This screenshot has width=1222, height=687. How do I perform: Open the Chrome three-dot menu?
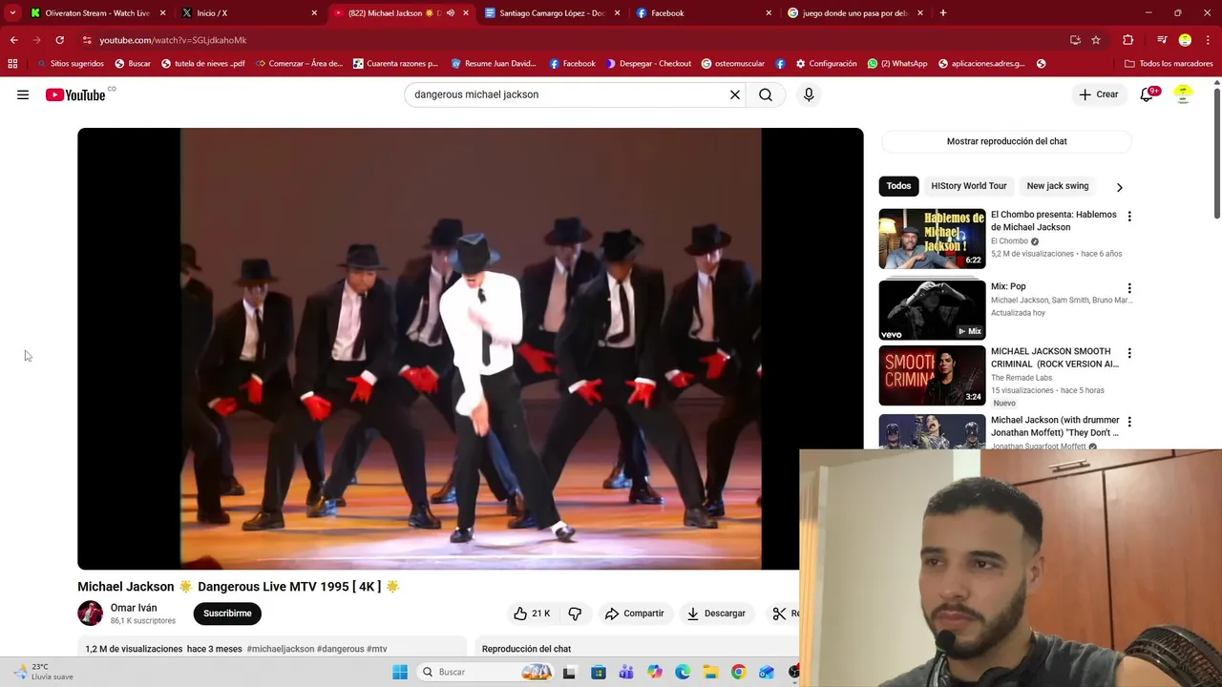tap(1207, 40)
